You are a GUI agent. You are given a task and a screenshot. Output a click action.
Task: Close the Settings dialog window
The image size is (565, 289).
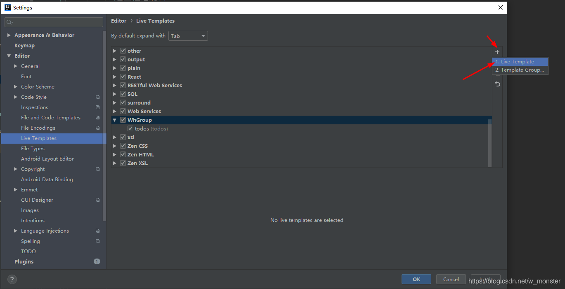[501, 7]
